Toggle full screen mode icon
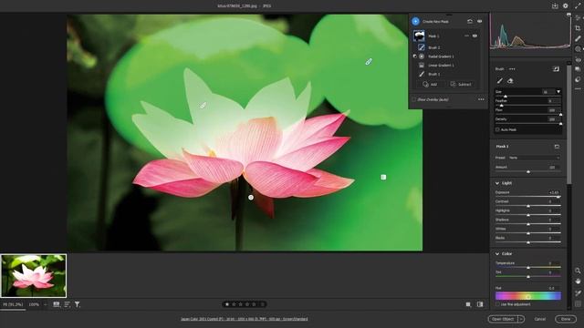Viewport: 584px width, 328px height. pos(578,6)
